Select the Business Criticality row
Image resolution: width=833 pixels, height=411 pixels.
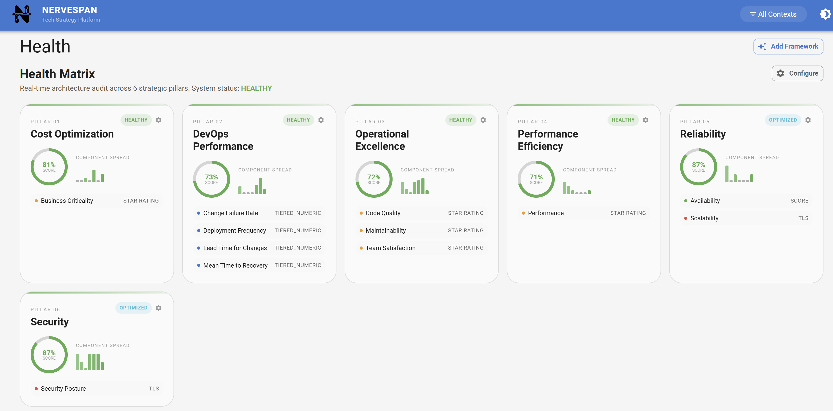tap(97, 201)
